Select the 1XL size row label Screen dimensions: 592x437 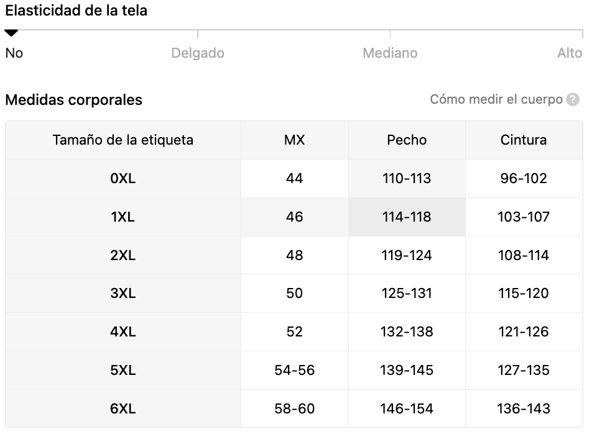pos(123,217)
